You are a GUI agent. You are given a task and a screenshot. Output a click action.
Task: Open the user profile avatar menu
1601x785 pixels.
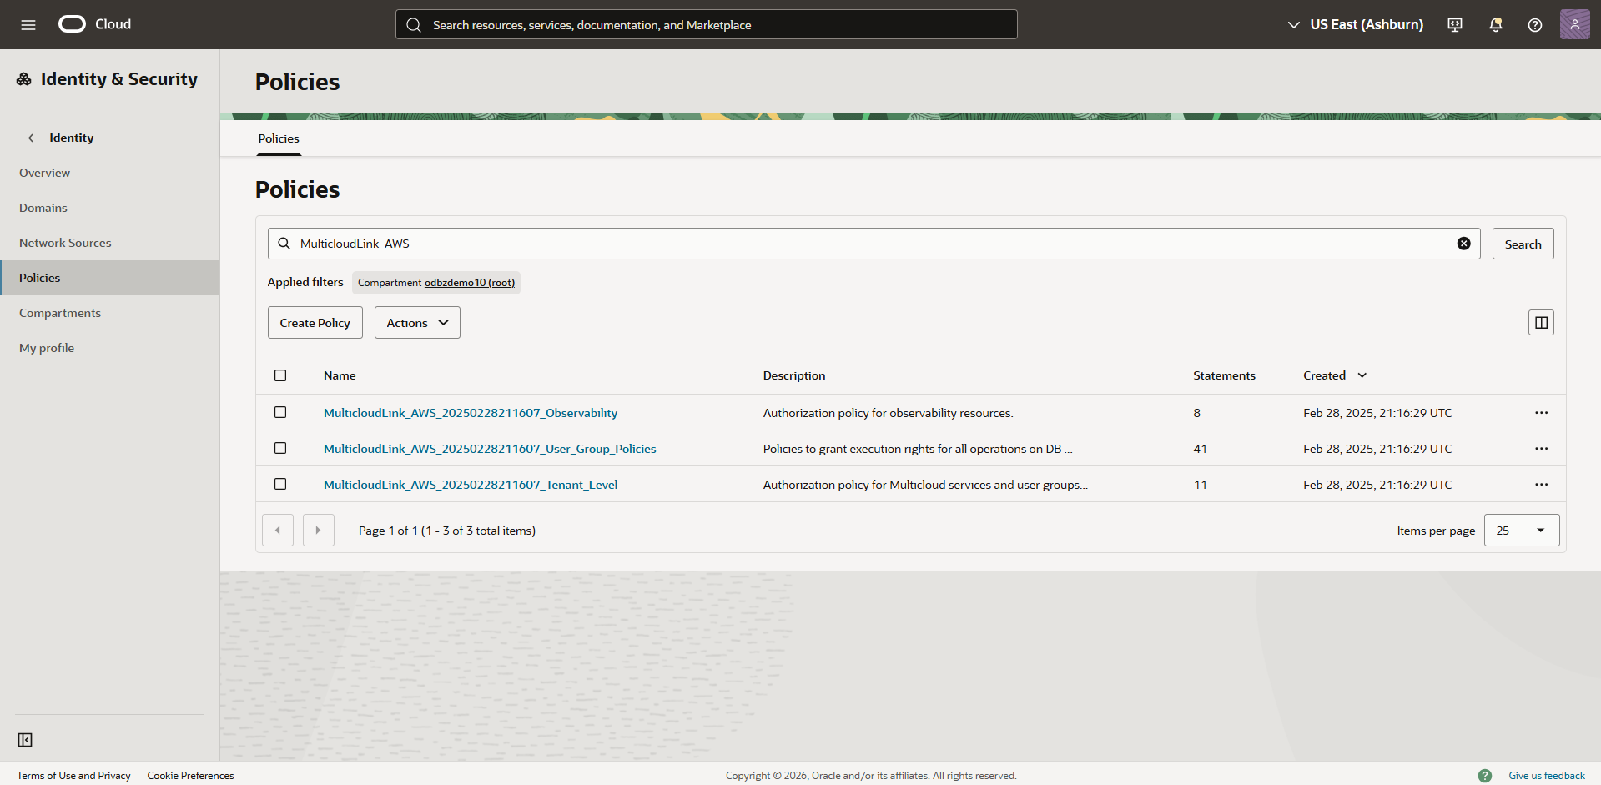[1575, 24]
